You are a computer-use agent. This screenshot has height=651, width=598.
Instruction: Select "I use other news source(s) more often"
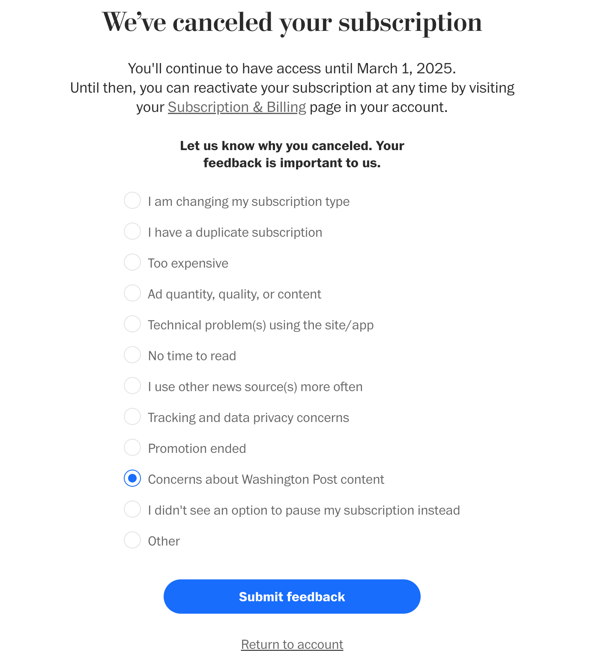[132, 386]
